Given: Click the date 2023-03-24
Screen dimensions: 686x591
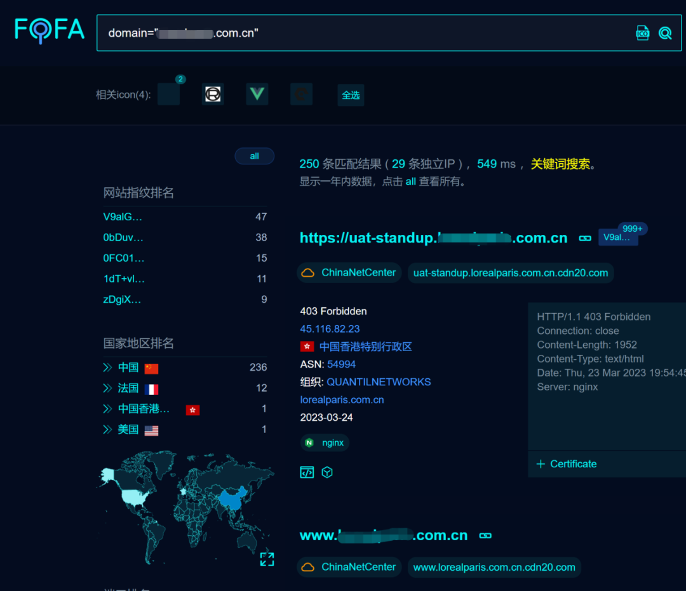Looking at the screenshot, I should pyautogui.click(x=326, y=418).
